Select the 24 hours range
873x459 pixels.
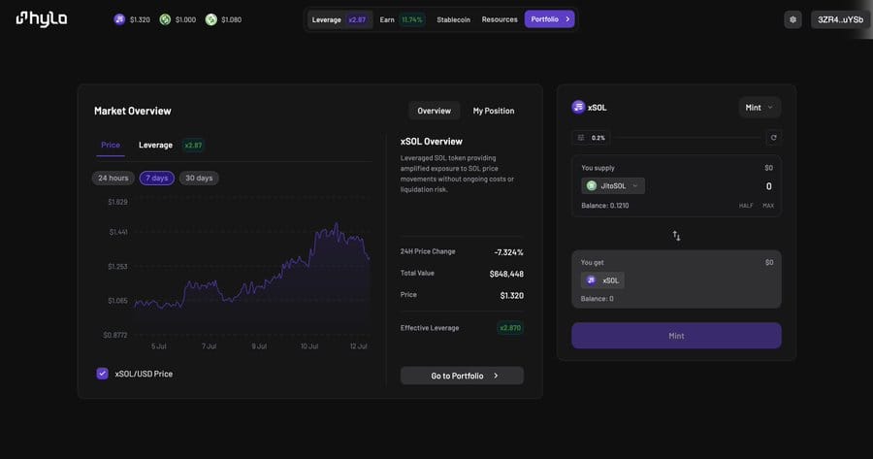(113, 179)
